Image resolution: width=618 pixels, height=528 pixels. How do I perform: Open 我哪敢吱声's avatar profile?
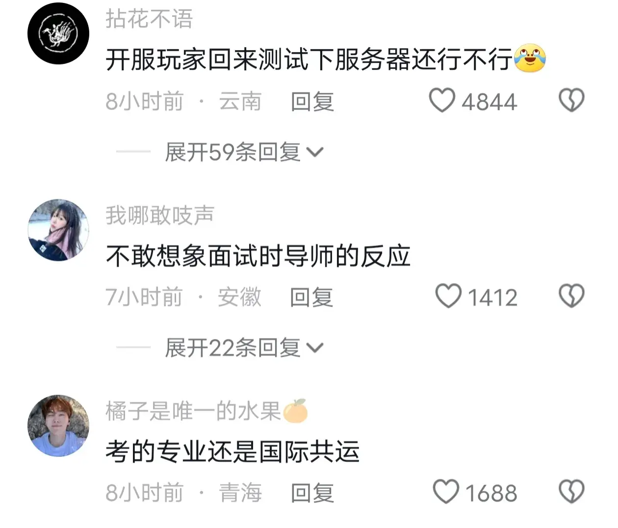(x=58, y=229)
